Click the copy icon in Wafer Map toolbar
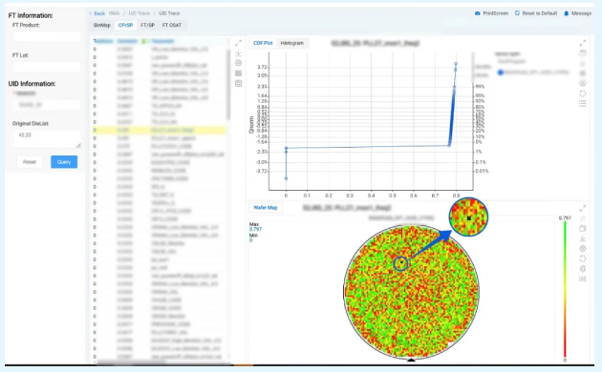Image resolution: width=602 pixels, height=372 pixels. click(583, 228)
